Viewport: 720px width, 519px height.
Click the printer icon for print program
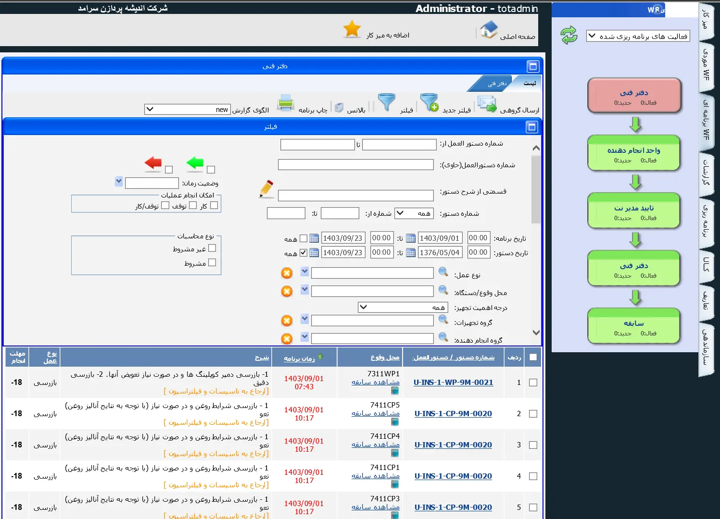pos(285,103)
